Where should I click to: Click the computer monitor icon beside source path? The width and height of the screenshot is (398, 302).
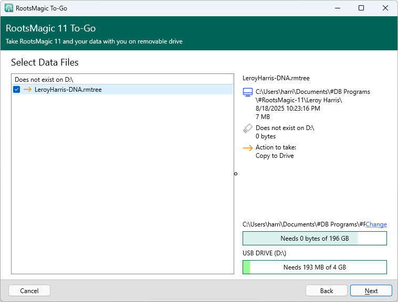248,92
